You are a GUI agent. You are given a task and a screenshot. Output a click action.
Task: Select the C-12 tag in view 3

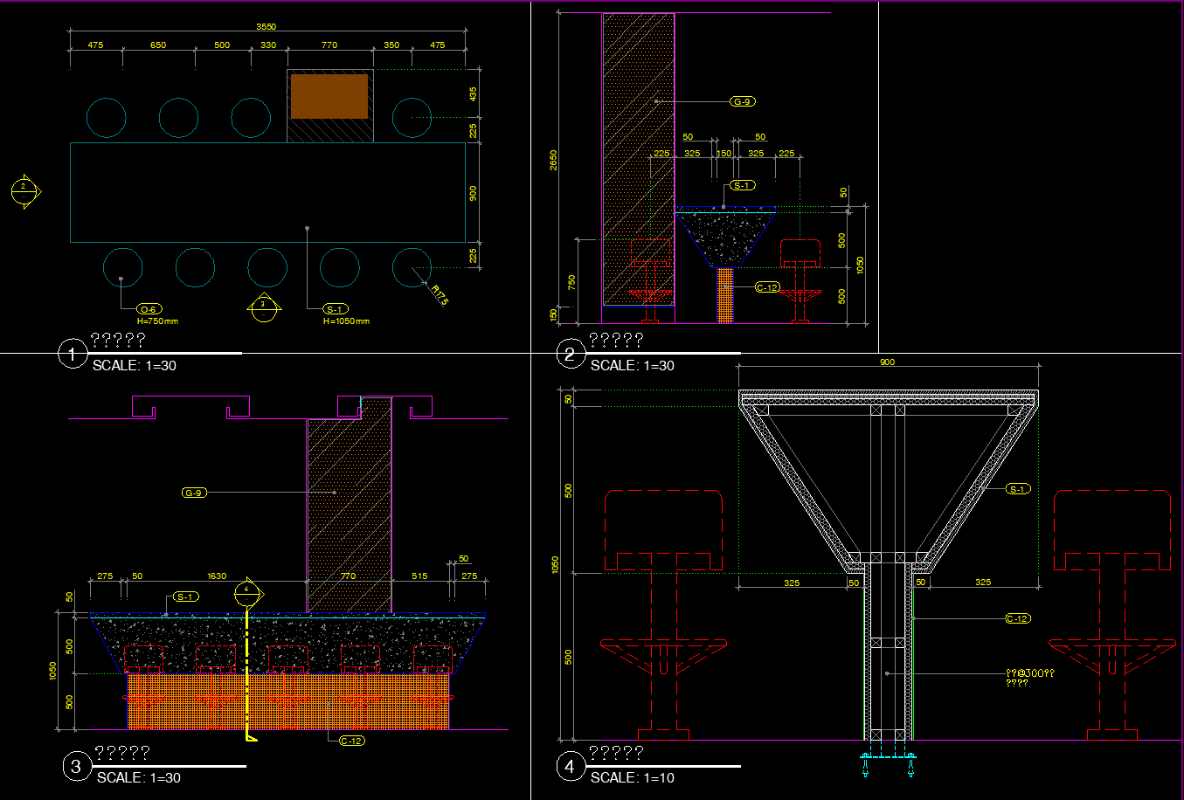coord(351,741)
